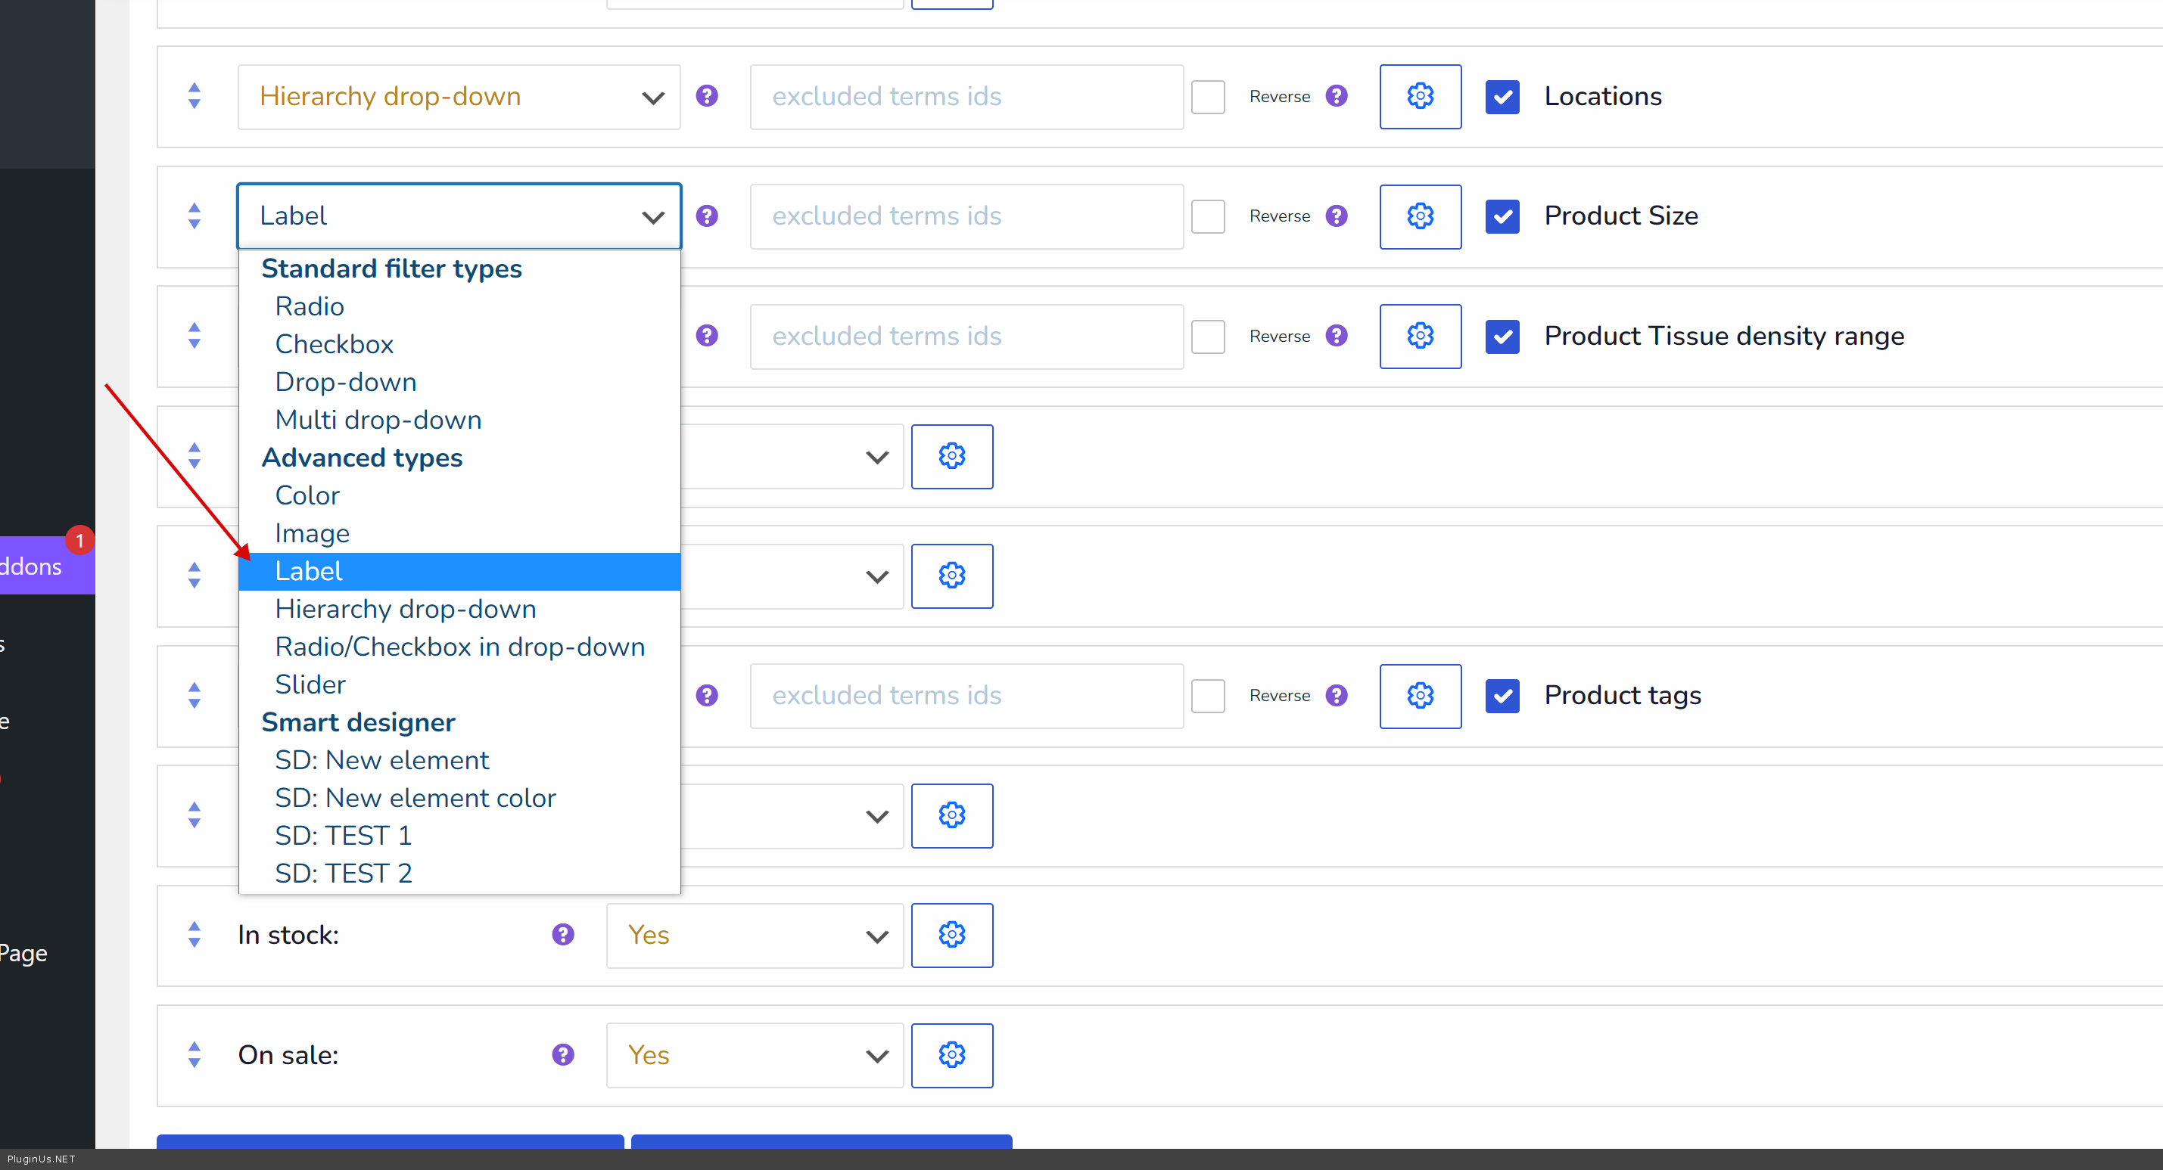The height and width of the screenshot is (1170, 2163).
Task: Open the On sale Yes dropdown
Action: click(x=754, y=1055)
